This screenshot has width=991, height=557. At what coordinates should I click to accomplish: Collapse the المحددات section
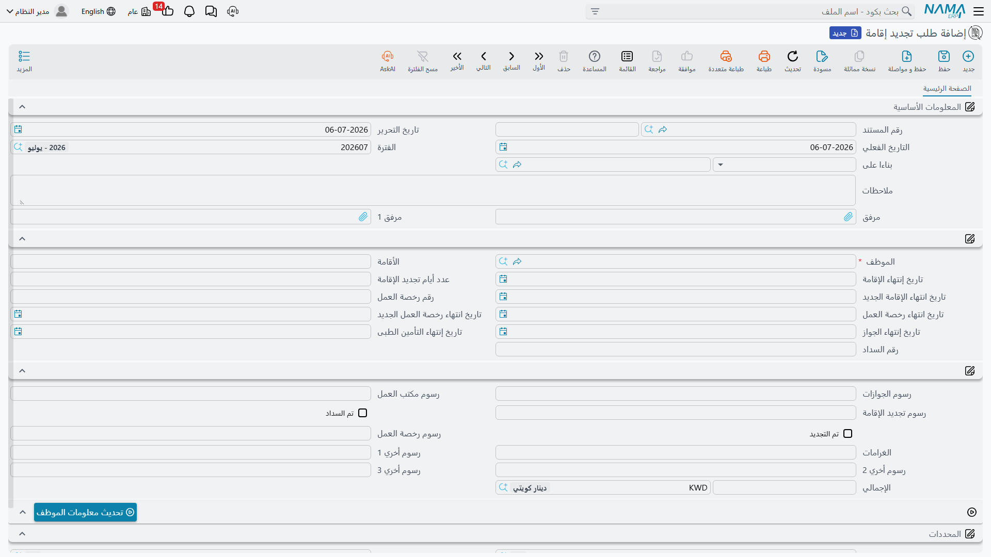22,534
